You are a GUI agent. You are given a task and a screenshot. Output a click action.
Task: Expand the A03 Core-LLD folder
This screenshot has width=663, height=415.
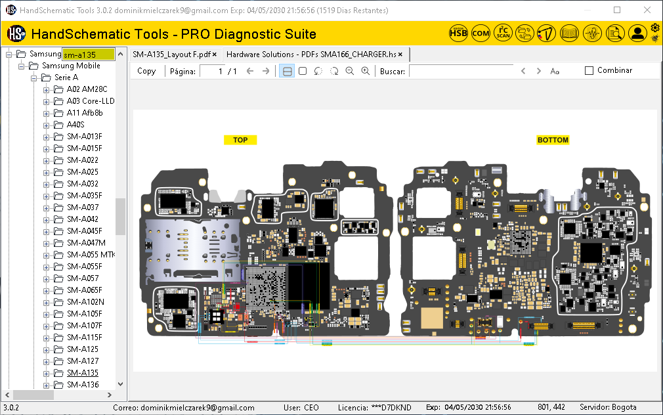pos(46,102)
